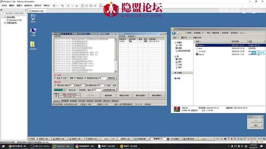Click the log panel vertical scrollbar

[115, 55]
